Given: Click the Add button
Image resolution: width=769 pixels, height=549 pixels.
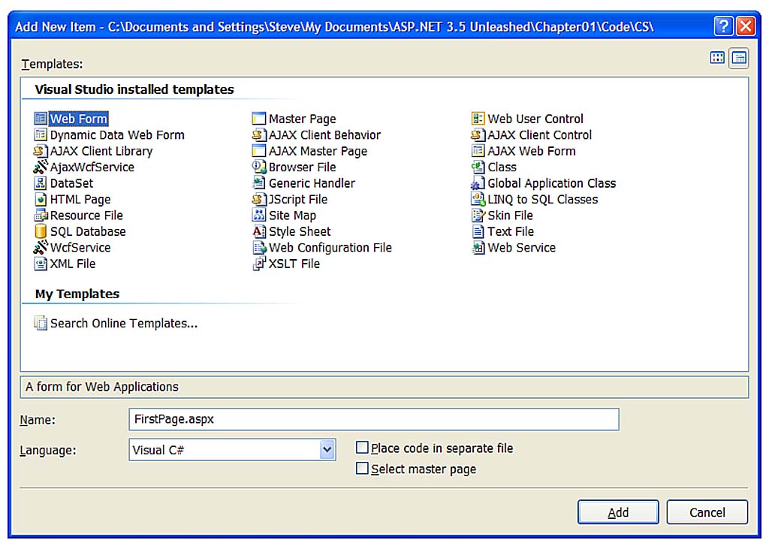Looking at the screenshot, I should click(x=618, y=512).
